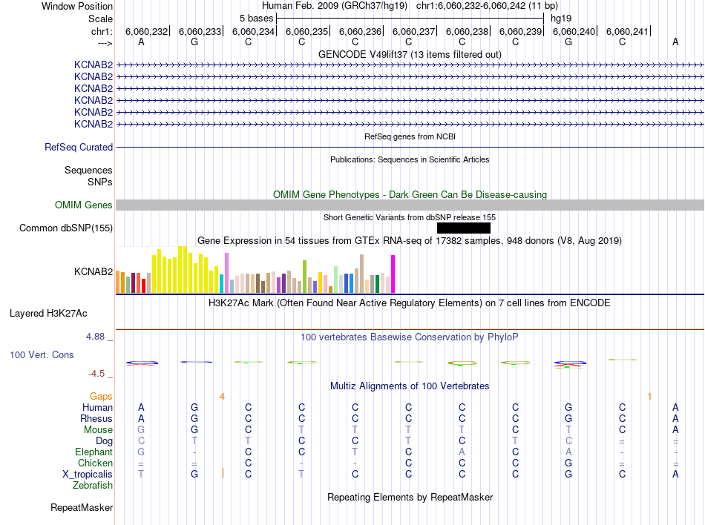Click the red bar in the GTEx chart

coord(143,285)
